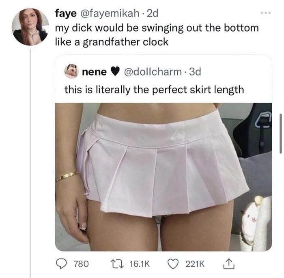
Task: Click the reply speech bubble icon
Action: 61,264
